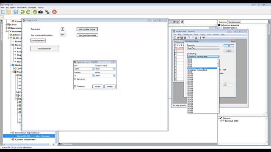Switch to the Виджеты tab

pos(223,22)
